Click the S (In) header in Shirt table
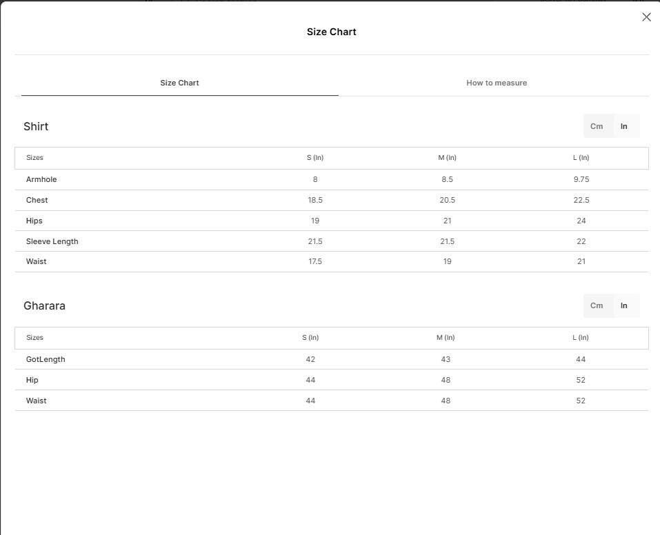 click(x=315, y=157)
